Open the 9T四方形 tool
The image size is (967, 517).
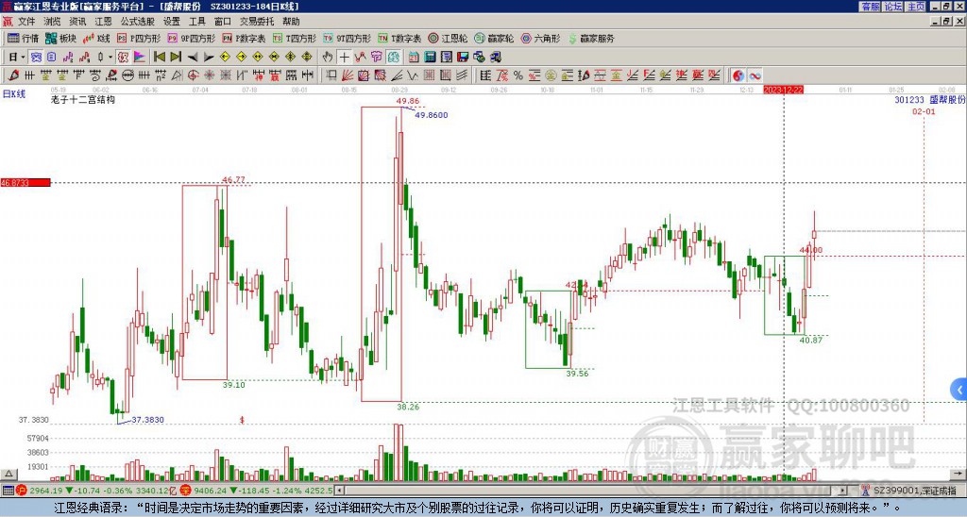348,38
